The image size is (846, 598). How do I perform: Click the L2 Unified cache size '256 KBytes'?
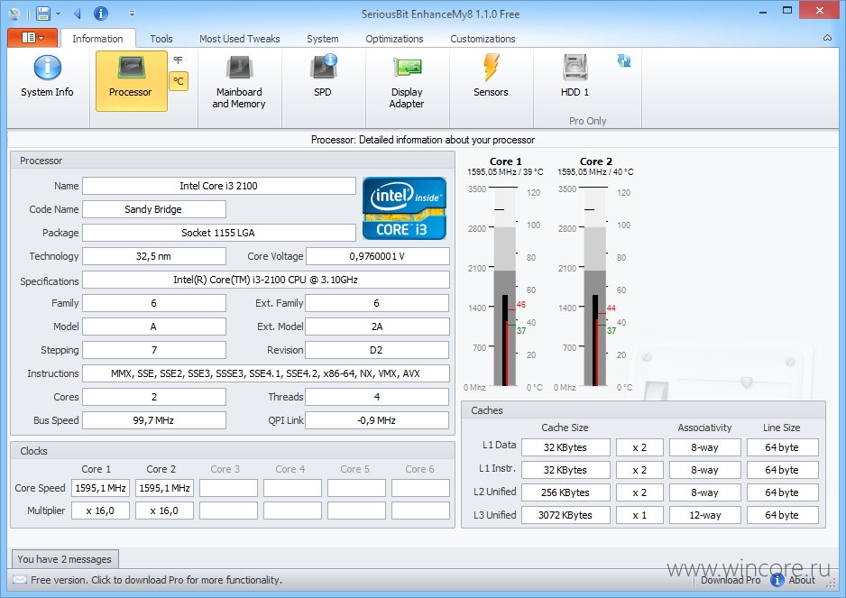click(566, 492)
